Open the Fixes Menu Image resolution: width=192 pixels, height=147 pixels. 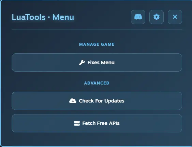(97, 62)
